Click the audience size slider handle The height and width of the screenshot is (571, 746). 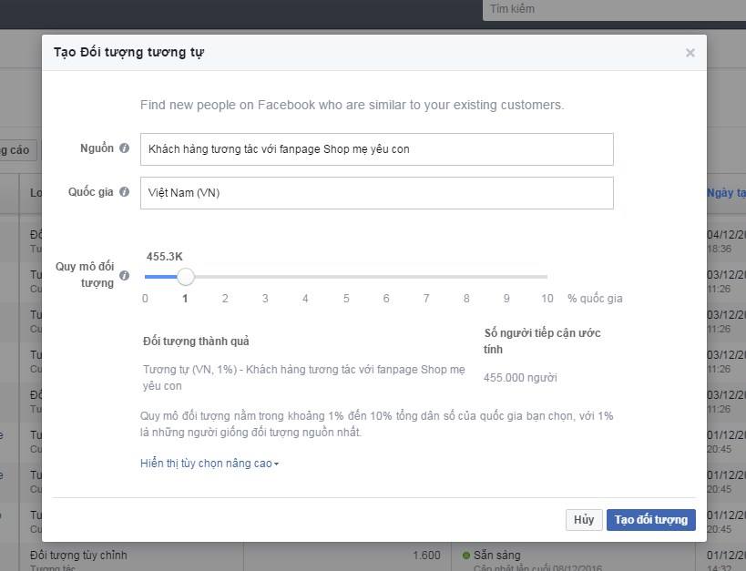click(x=186, y=277)
